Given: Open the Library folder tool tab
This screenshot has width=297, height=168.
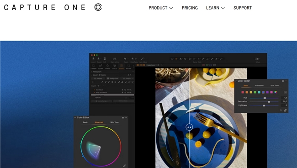Looking at the screenshot, I should [93, 66].
